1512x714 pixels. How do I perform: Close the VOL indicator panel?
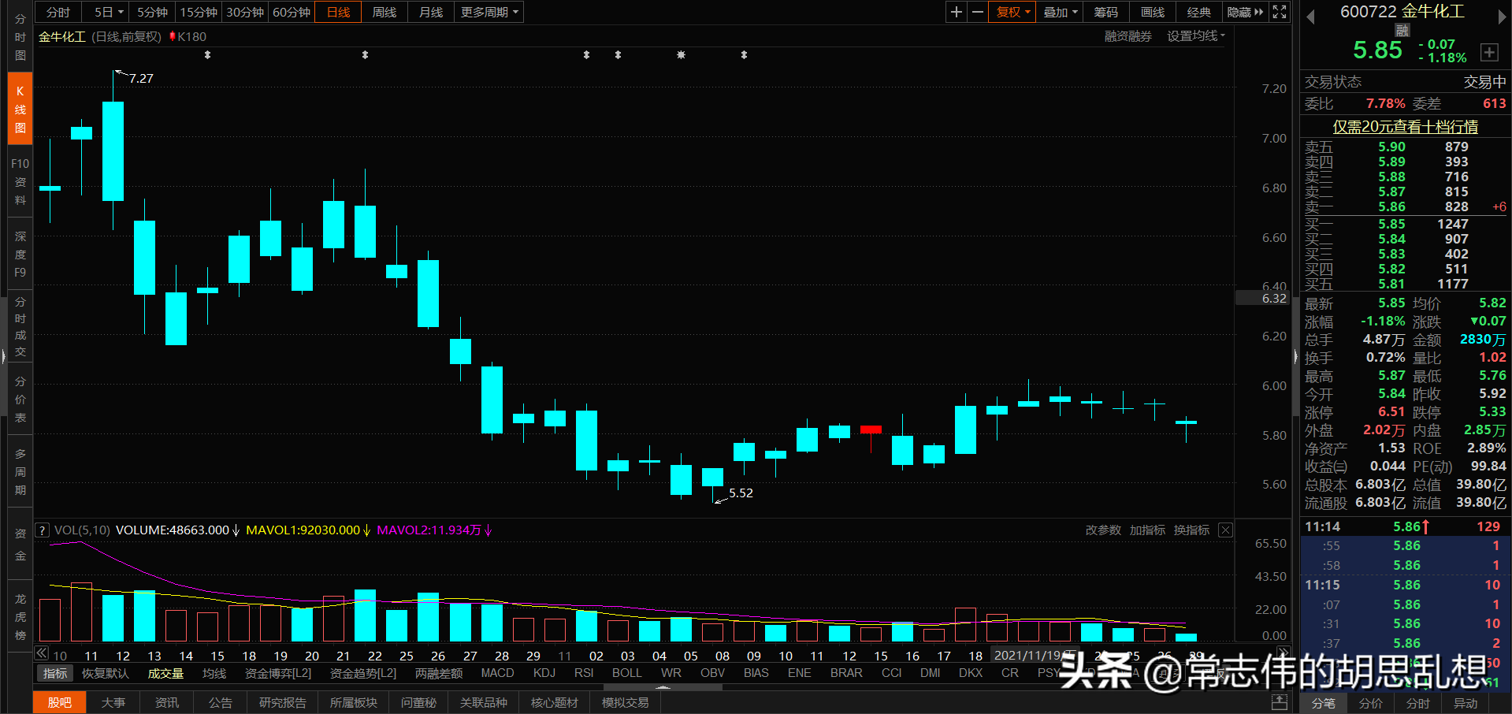coord(1225,530)
